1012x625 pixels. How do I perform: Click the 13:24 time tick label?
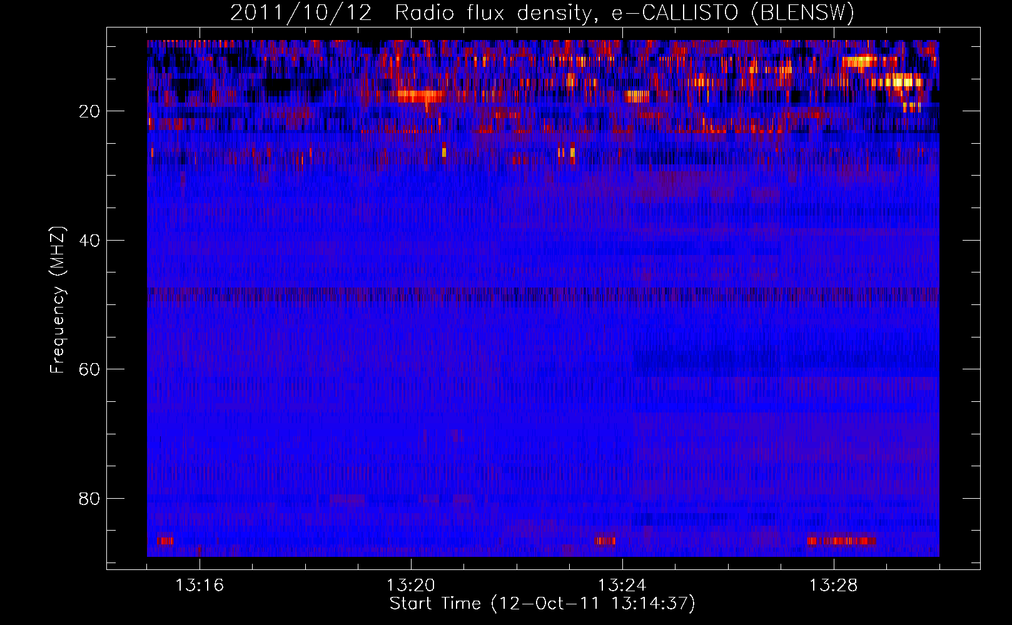tap(622, 586)
